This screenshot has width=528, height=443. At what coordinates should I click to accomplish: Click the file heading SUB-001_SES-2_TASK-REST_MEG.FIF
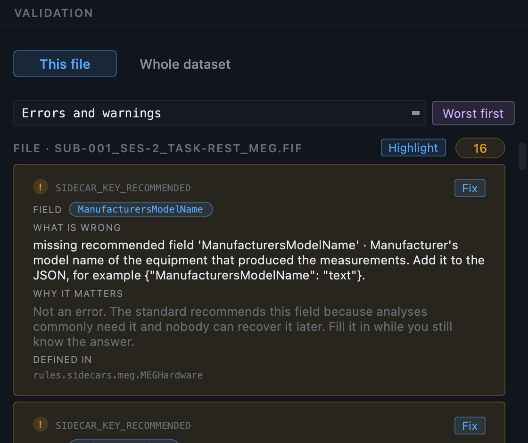tap(158, 148)
